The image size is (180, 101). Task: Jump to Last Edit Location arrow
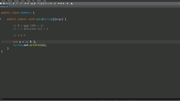click(59, 3)
